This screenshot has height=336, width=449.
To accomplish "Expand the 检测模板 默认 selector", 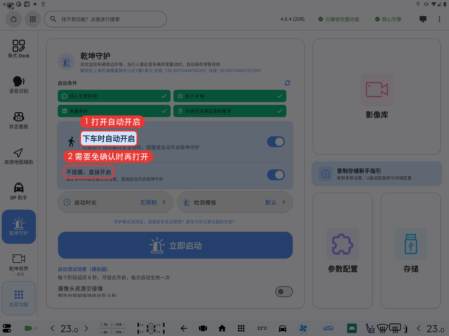I will (235, 202).
